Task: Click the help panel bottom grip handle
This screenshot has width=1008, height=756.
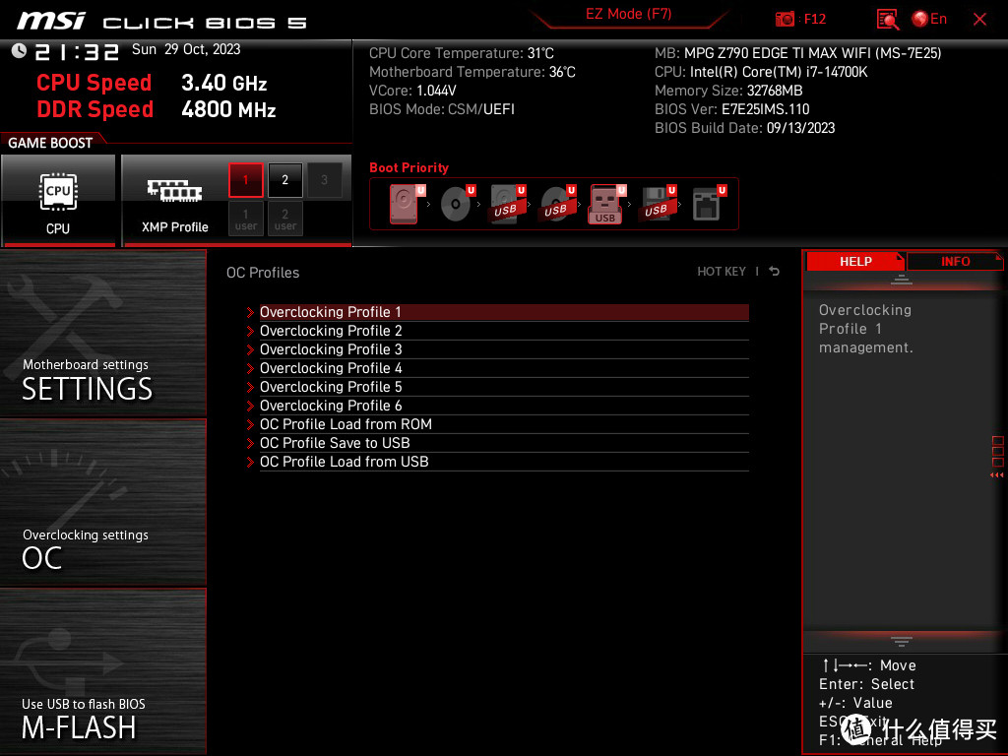Action: coord(902,642)
